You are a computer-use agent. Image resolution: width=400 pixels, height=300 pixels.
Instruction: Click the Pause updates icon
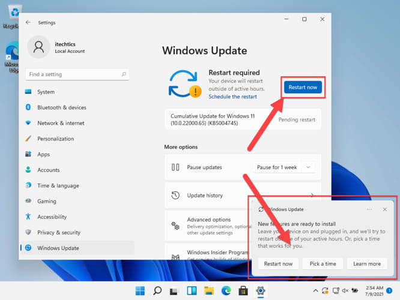coord(175,167)
